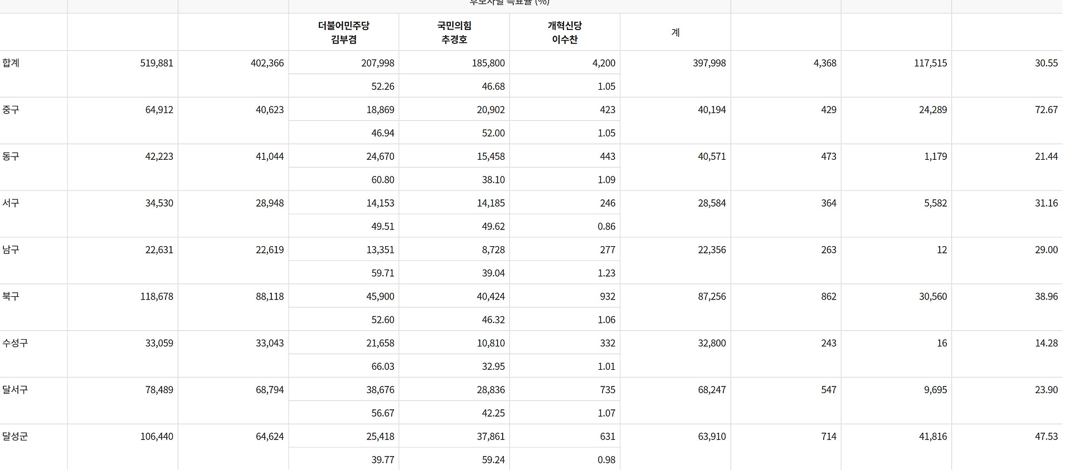1070x470 pixels.
Task: Click the 계 column header
Action: point(675,32)
